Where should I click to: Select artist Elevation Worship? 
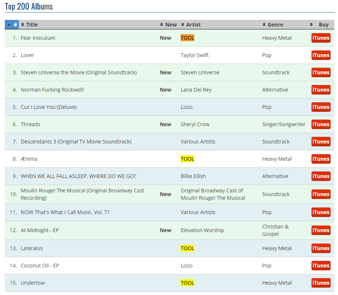pyautogui.click(x=202, y=230)
